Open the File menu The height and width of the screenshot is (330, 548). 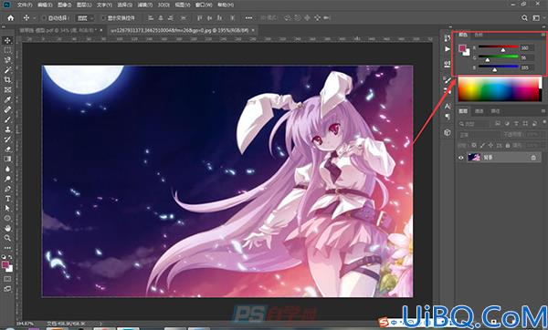tap(25, 5)
